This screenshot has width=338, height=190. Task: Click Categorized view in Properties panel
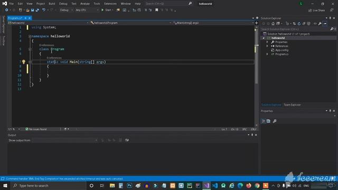point(264,121)
